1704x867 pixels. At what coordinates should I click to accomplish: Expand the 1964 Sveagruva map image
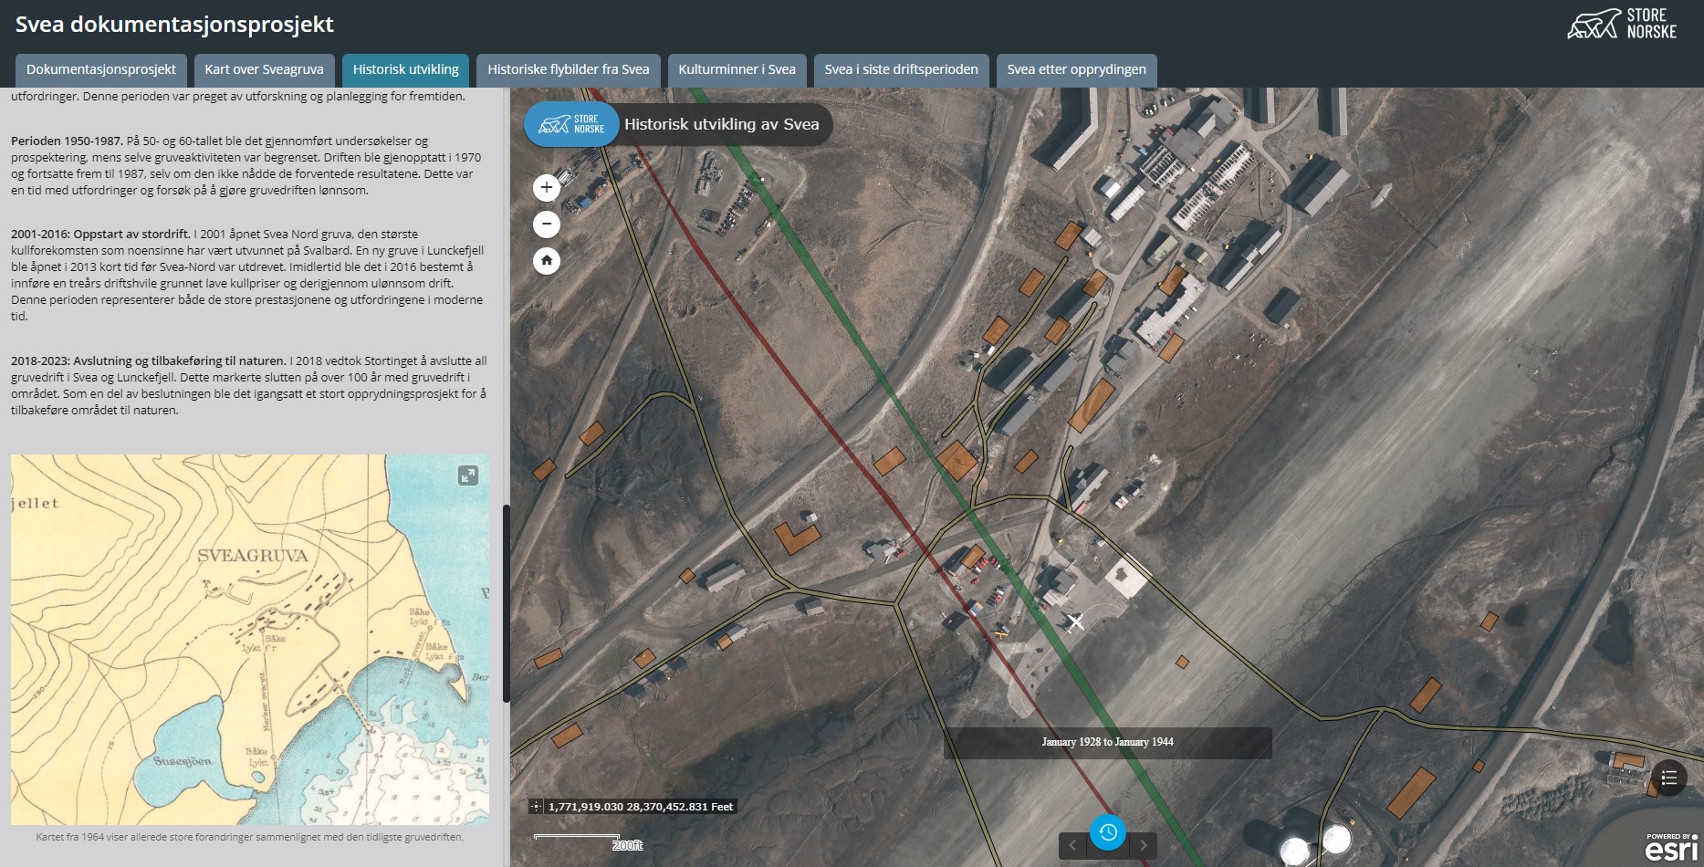coord(467,475)
